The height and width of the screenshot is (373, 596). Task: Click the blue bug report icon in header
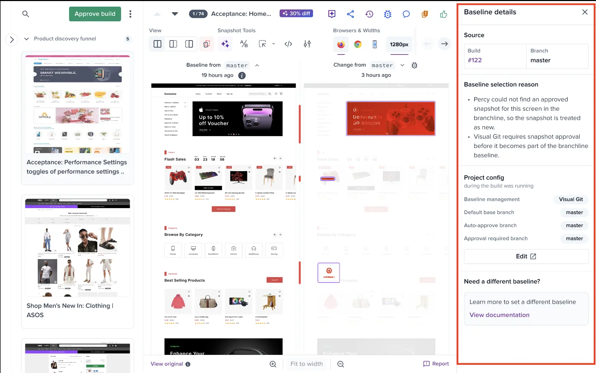[388, 14]
